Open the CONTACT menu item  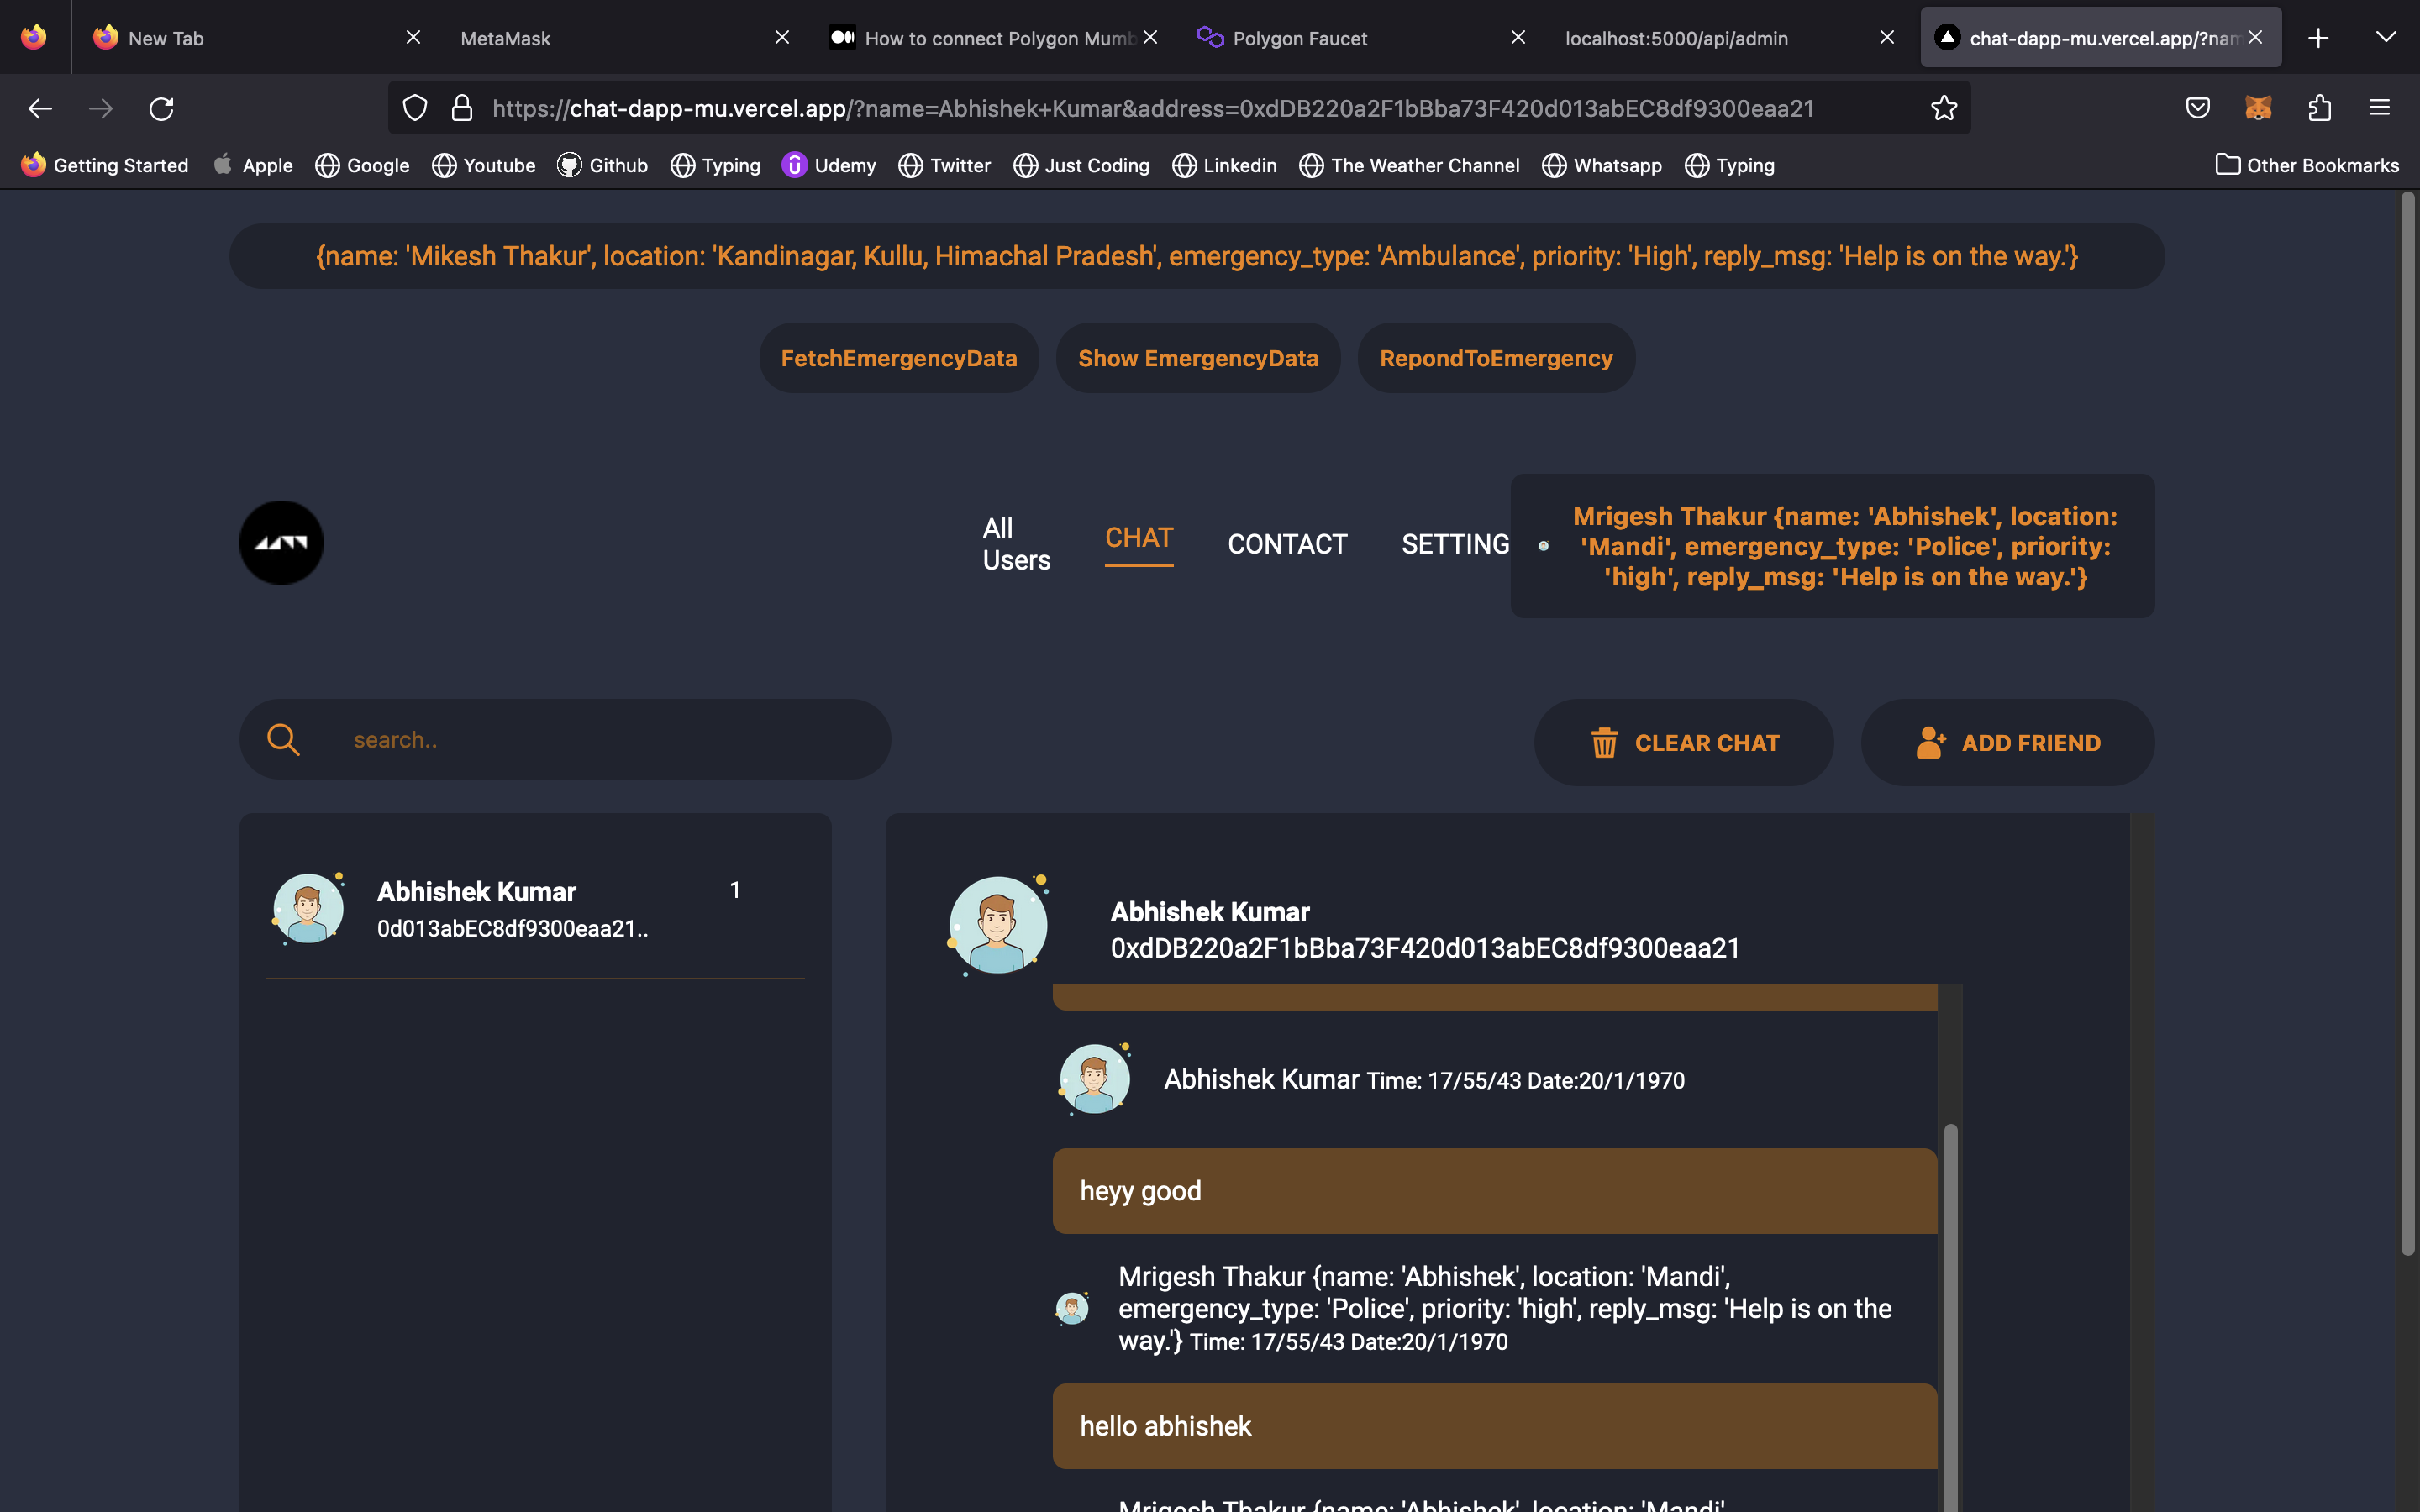point(1287,544)
